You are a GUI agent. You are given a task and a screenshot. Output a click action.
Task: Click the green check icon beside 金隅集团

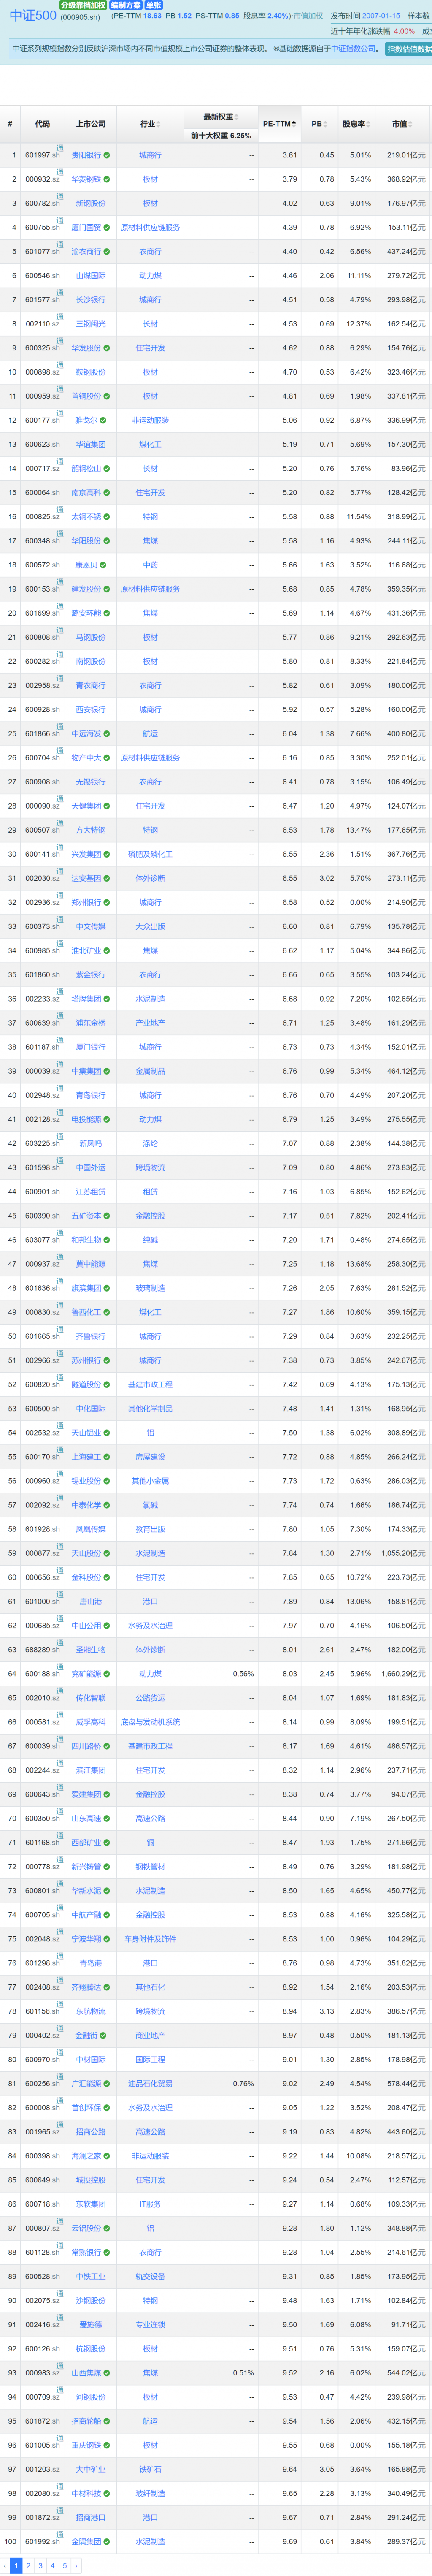[x=107, y=2541]
